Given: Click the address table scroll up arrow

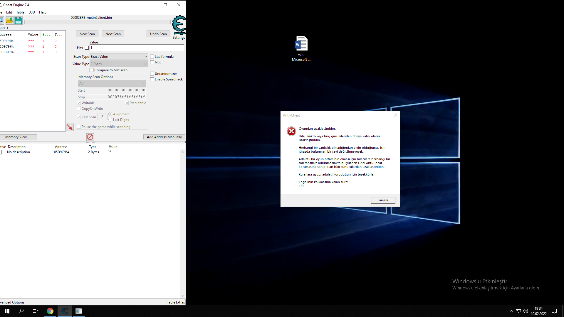Looking at the screenshot, I should point(183,152).
